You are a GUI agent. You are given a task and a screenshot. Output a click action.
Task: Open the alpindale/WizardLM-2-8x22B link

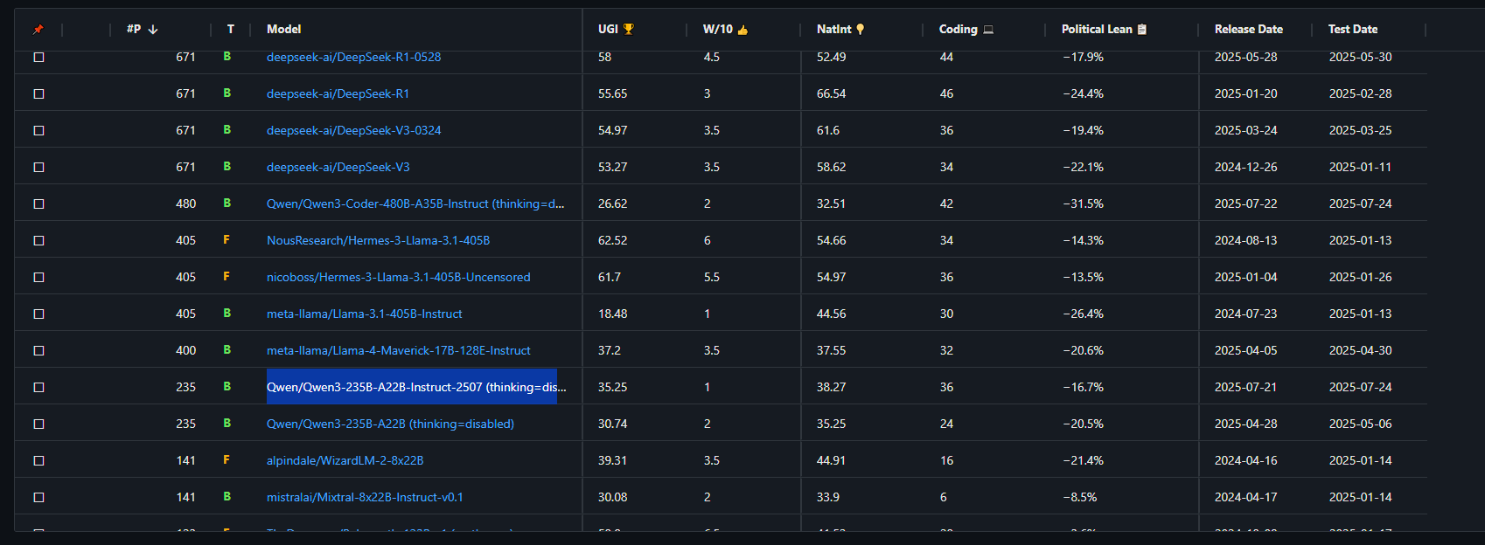[x=345, y=460]
